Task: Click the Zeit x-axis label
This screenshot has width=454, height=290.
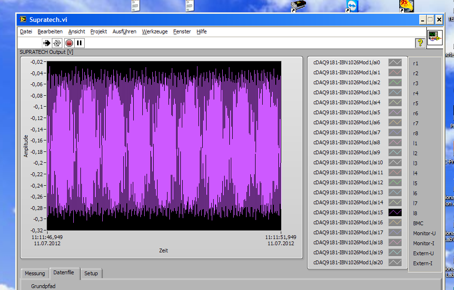Action: coord(163,250)
